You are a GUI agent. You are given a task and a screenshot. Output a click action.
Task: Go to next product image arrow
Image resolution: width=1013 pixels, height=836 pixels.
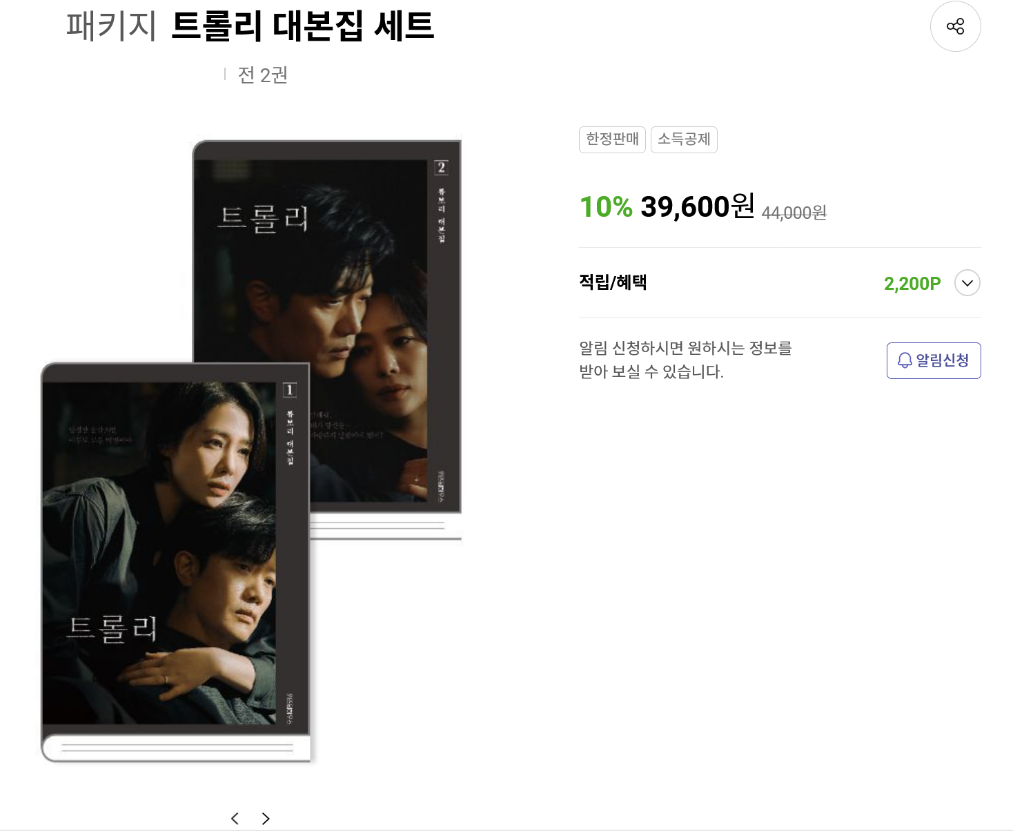point(266,818)
